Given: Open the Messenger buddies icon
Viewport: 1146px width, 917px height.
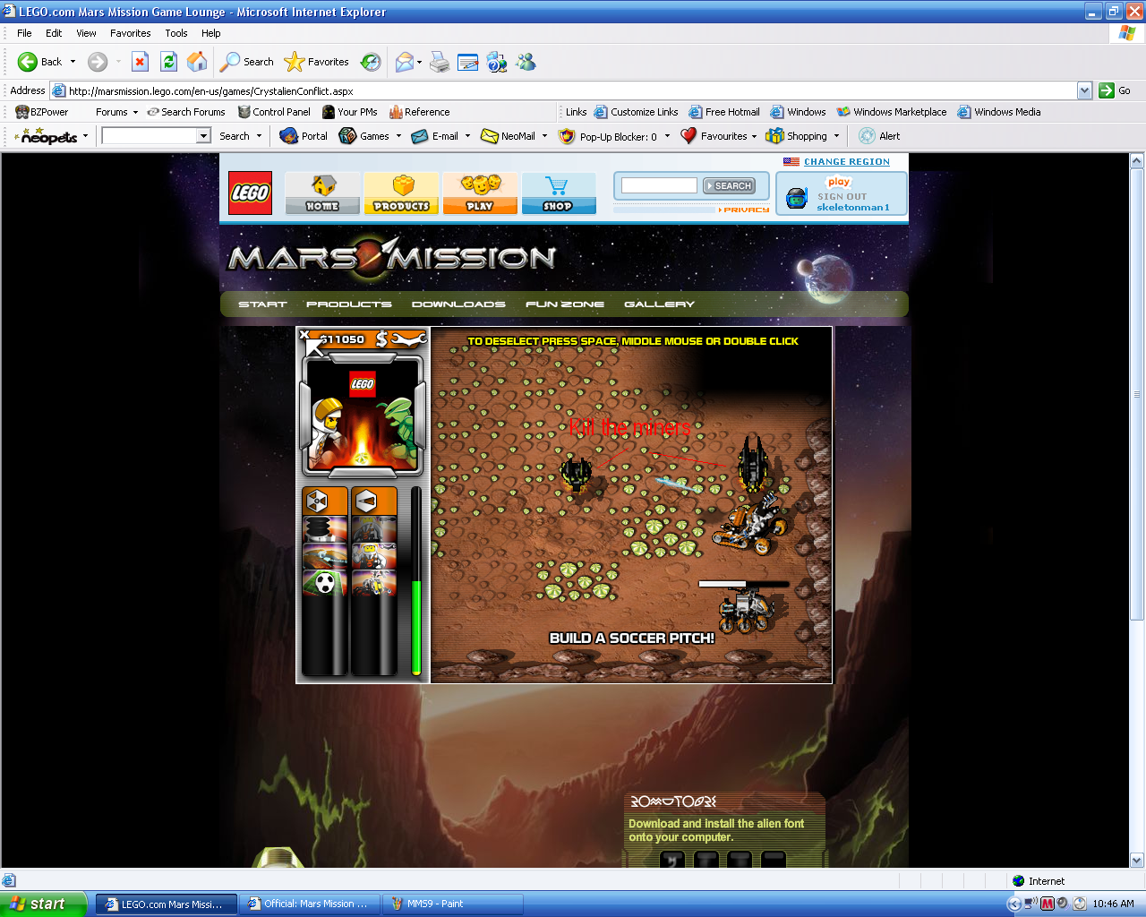Looking at the screenshot, I should point(526,62).
